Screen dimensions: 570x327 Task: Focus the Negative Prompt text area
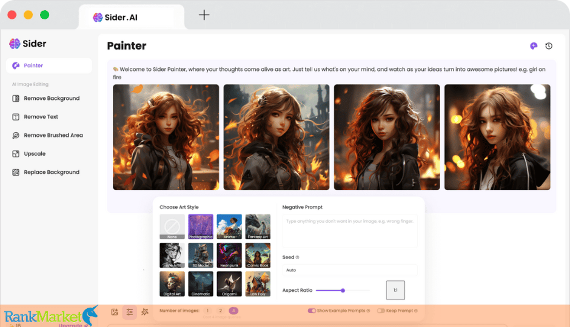pyautogui.click(x=350, y=231)
